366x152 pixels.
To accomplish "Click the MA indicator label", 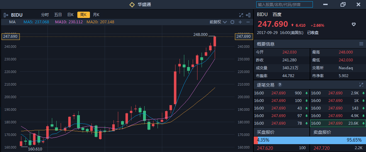I will (x=13, y=22).
